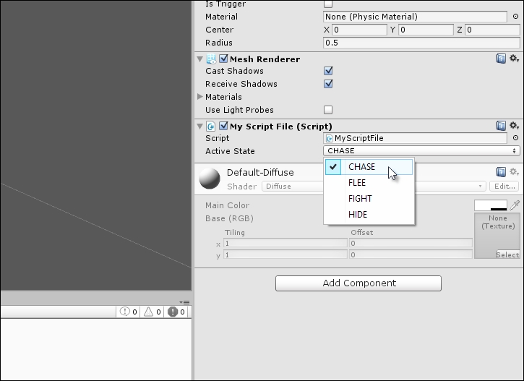Collapse the My Script File component
The image size is (524, 381).
199,127
